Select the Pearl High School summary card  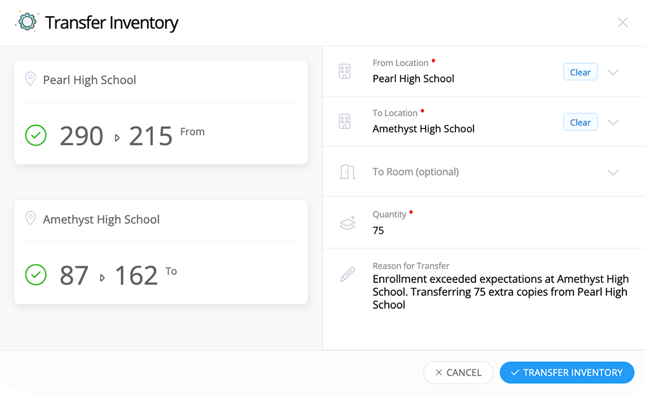tap(161, 111)
